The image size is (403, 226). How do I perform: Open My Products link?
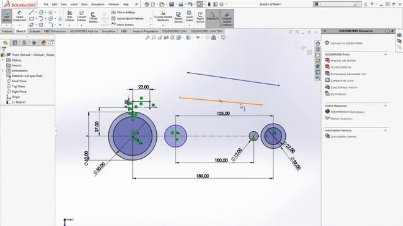click(x=338, y=94)
